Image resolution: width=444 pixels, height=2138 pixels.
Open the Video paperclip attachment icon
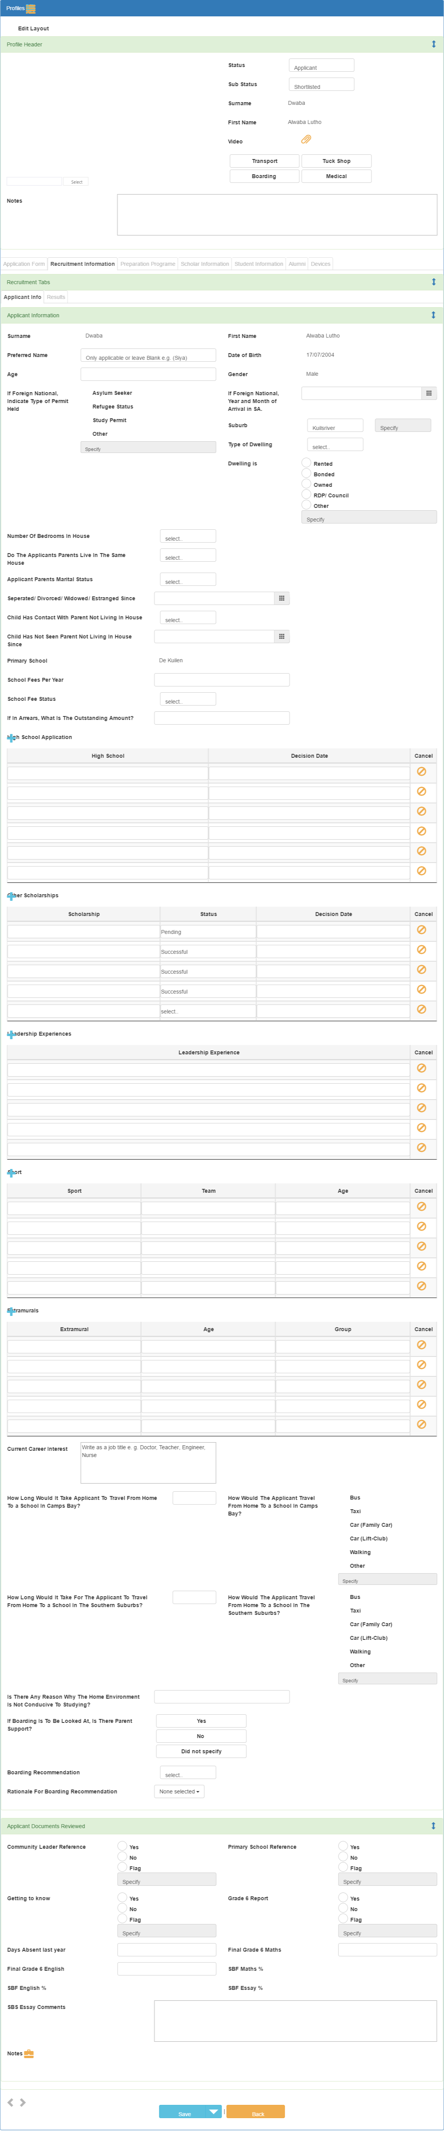[x=305, y=140]
